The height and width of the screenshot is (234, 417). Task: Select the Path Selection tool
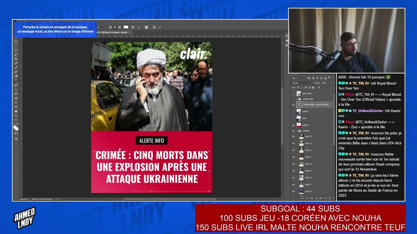tap(16, 89)
